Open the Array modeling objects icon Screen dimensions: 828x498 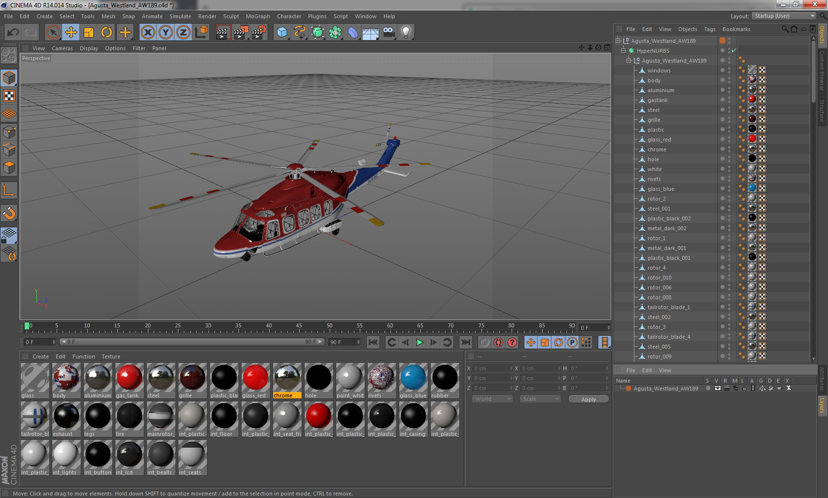[x=336, y=33]
